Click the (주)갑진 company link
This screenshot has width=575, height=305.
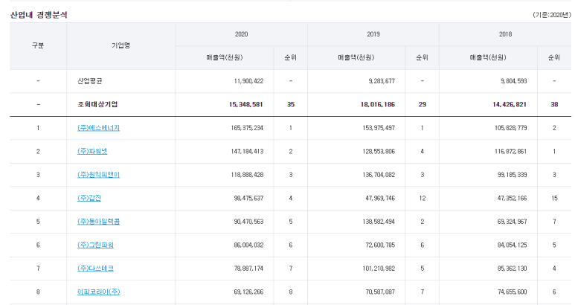pos(89,199)
